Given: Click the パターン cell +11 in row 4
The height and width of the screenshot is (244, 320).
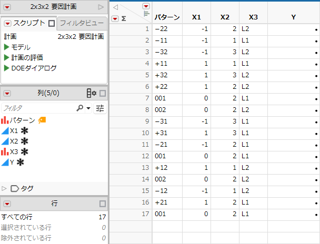Looking at the screenshot, I should pyautogui.click(x=167, y=64).
